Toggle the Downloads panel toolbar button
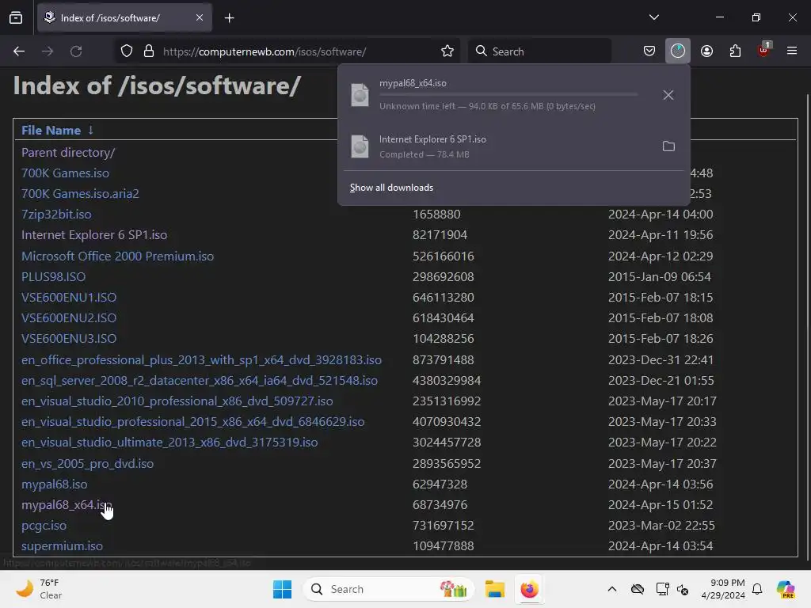The image size is (811, 608). pyautogui.click(x=678, y=51)
